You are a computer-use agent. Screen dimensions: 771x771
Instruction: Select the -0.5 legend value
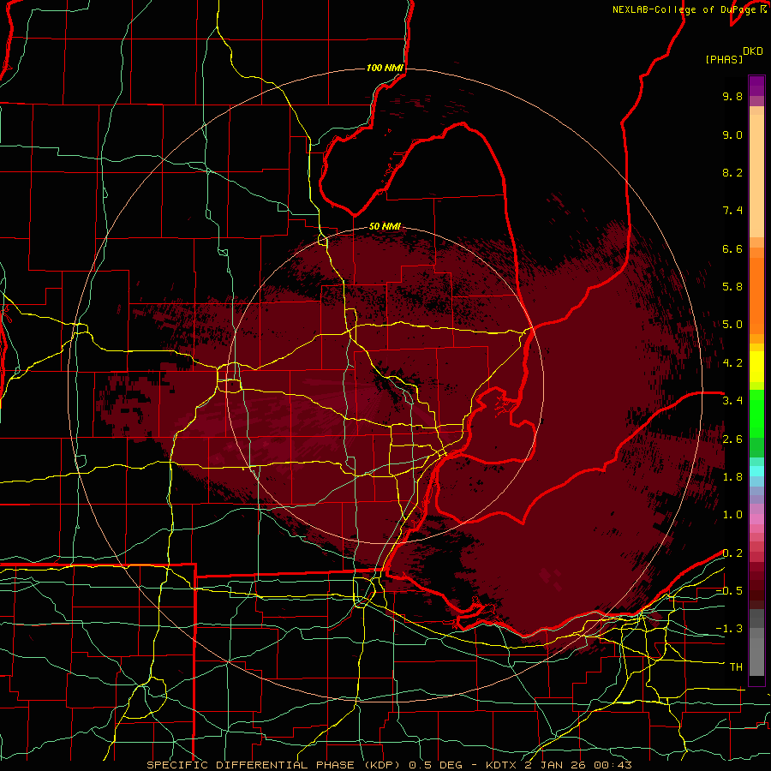click(729, 591)
